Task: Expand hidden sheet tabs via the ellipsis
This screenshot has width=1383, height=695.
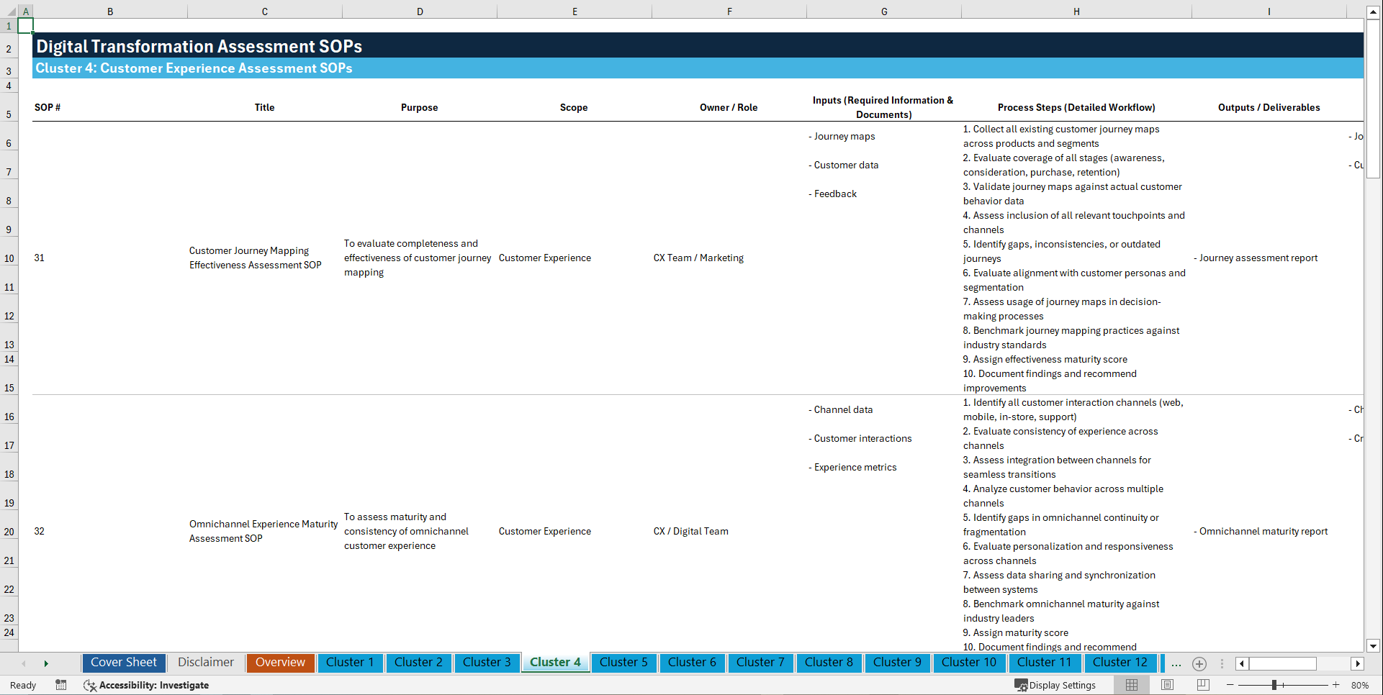Action: [1176, 664]
